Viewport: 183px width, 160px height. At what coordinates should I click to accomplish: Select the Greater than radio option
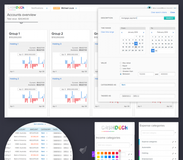[x=121, y=71]
